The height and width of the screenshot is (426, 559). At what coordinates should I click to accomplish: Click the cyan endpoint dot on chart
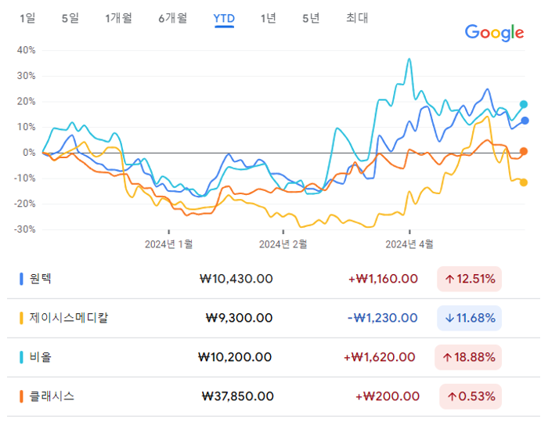tap(523, 104)
